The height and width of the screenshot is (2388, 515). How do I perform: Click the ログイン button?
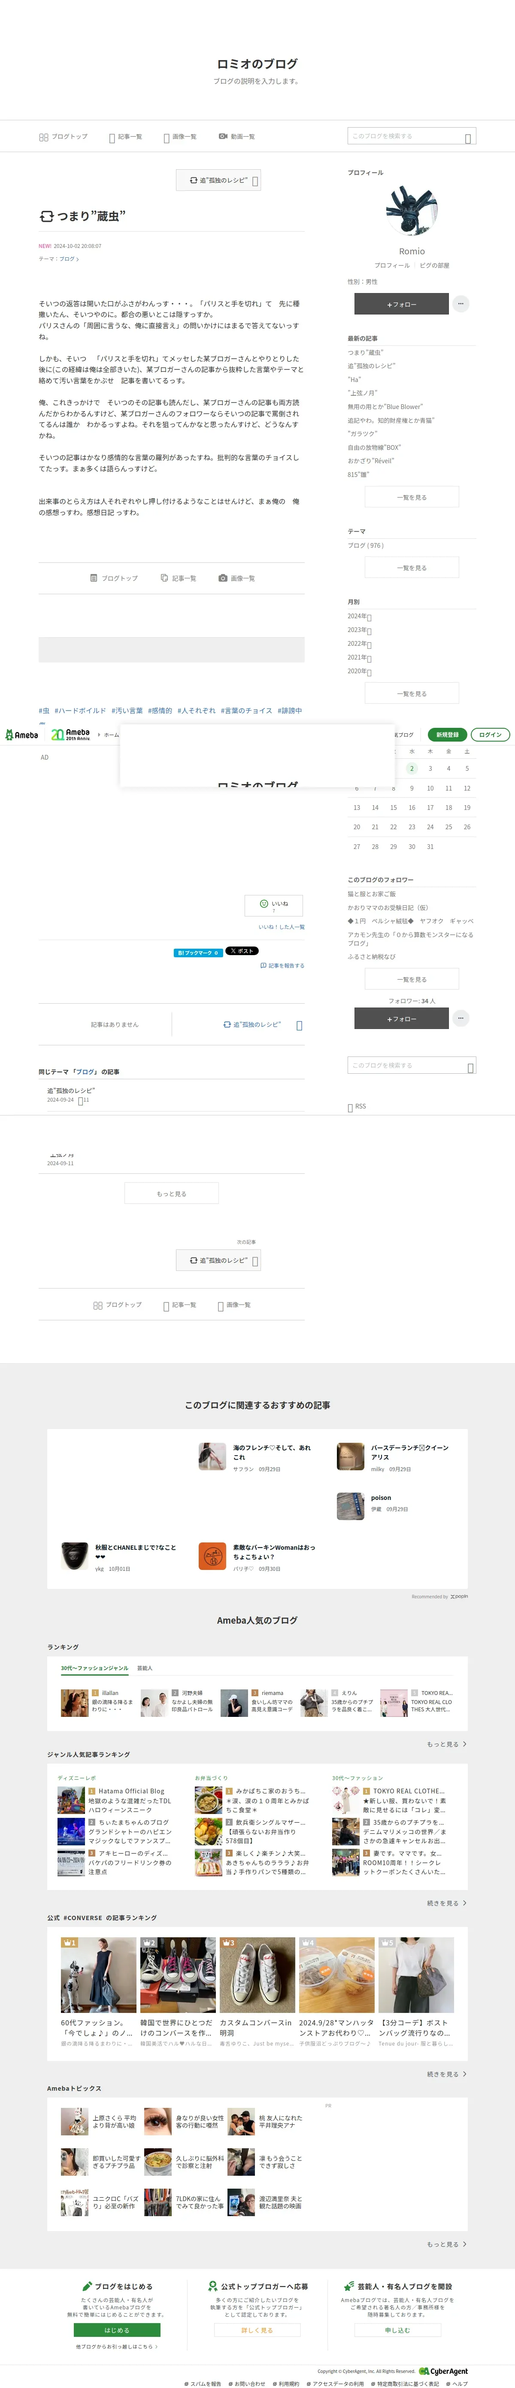point(490,734)
